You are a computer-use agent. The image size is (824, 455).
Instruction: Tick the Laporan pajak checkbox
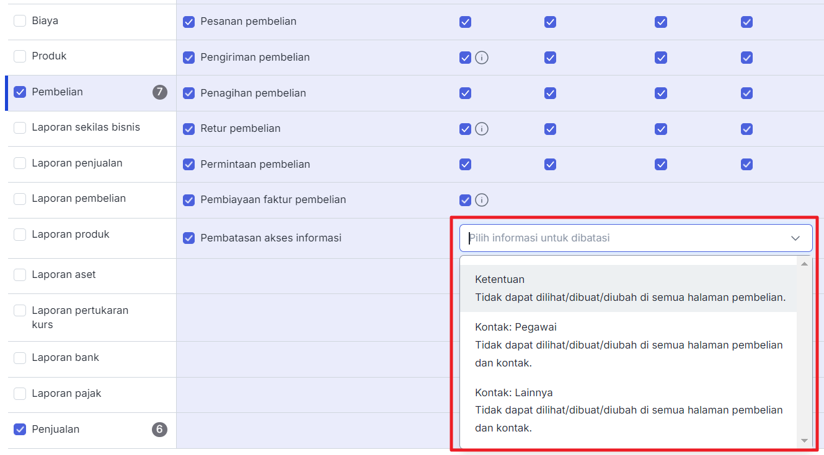tap(20, 394)
